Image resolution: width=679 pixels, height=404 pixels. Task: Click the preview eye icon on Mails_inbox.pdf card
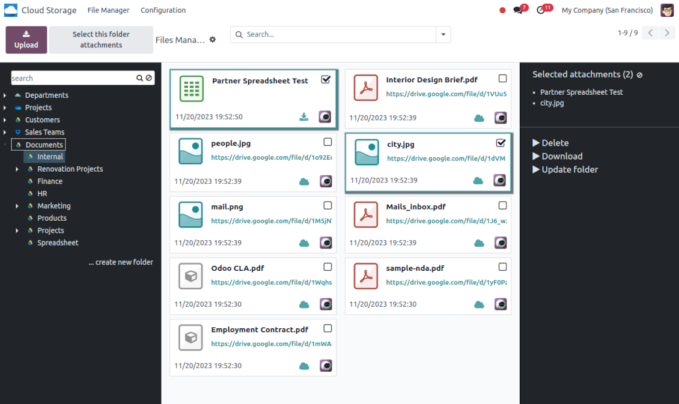coord(501,243)
